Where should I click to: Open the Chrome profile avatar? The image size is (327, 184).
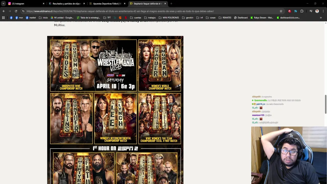point(317,11)
